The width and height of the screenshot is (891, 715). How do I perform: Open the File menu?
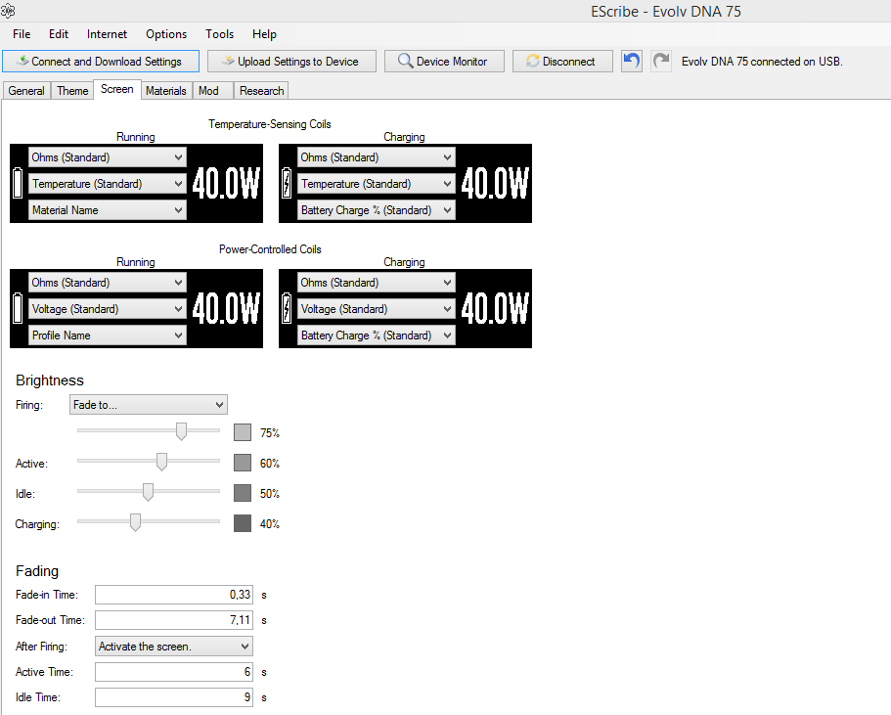(22, 34)
